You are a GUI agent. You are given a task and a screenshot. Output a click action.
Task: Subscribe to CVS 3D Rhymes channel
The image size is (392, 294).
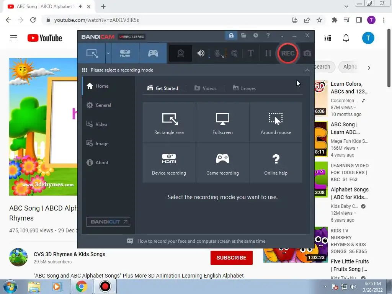(x=232, y=258)
